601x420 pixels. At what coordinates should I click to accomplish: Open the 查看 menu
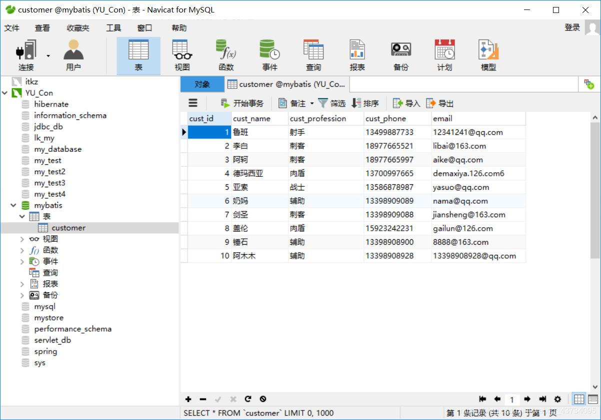pyautogui.click(x=42, y=28)
